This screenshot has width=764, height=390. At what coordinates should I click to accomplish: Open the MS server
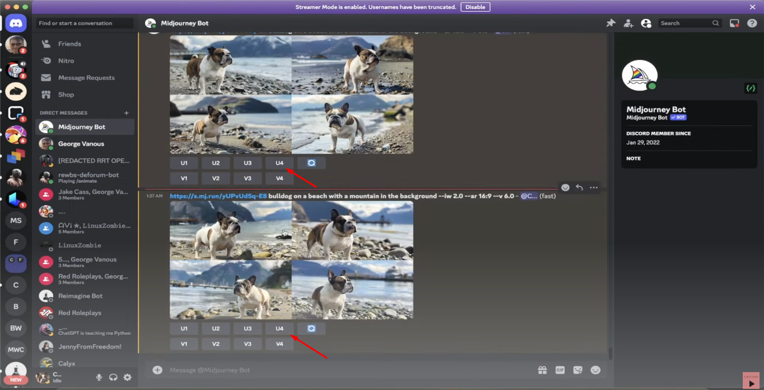click(16, 220)
